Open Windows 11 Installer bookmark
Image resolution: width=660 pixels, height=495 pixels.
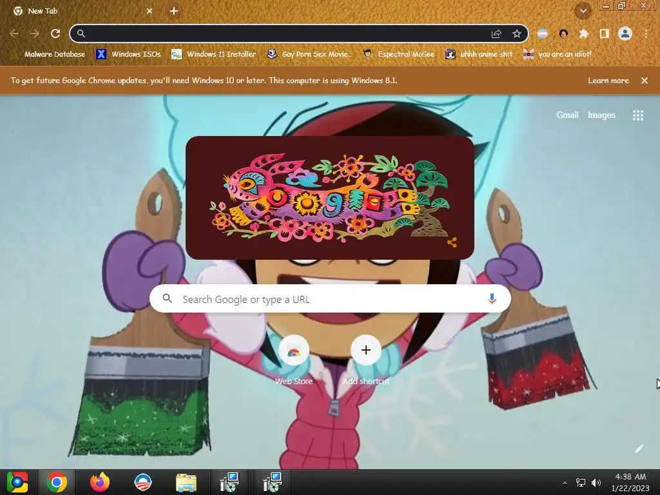tap(214, 54)
